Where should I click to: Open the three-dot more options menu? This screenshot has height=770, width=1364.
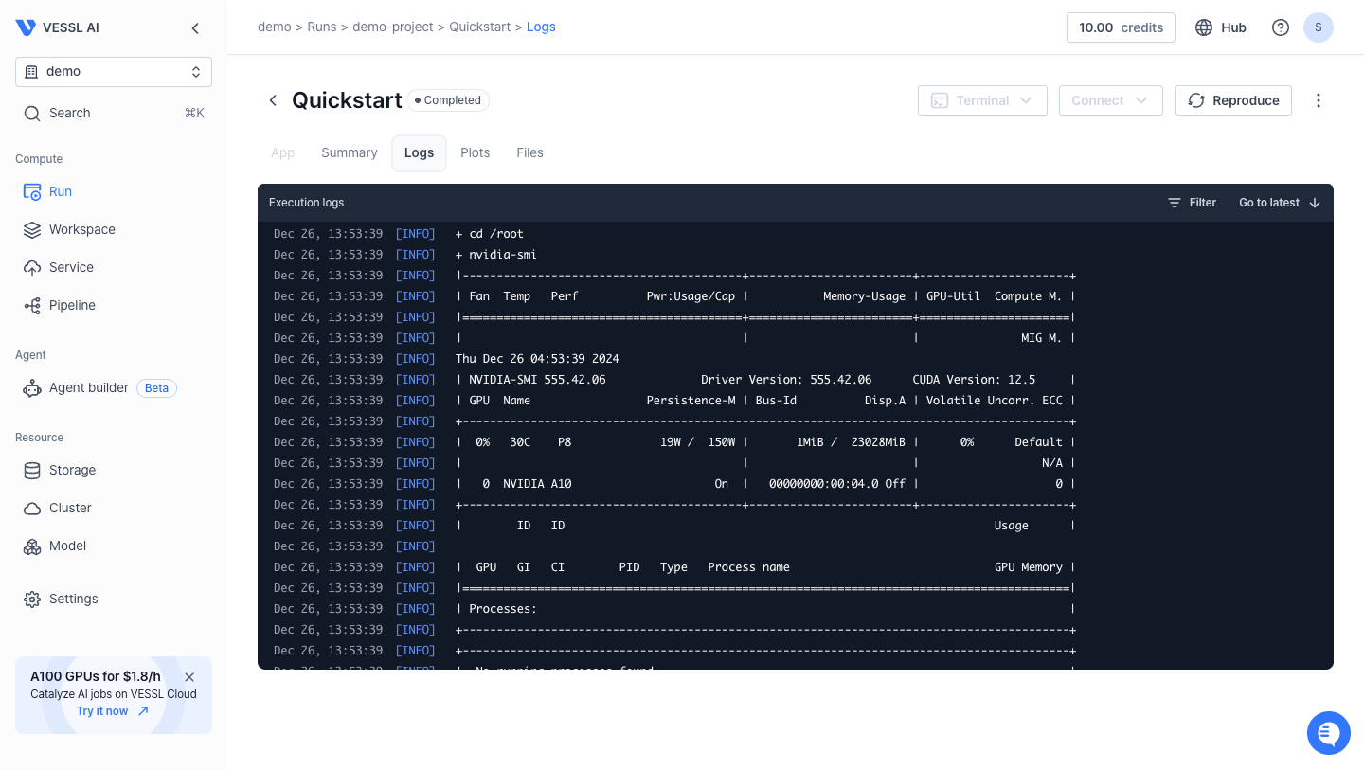pos(1319,100)
